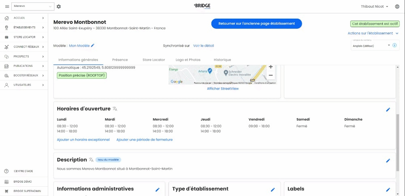Click the Bridge logo at top
The width and height of the screenshot is (405, 196).
(x=202, y=6)
